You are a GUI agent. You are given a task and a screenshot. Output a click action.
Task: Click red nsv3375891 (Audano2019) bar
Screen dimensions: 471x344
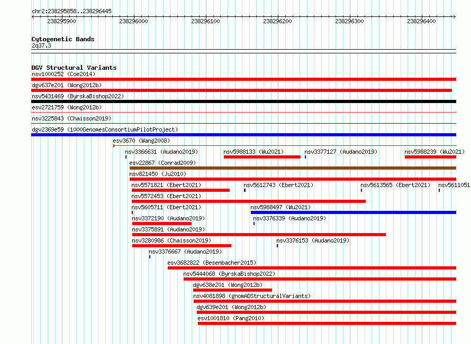click(x=259, y=235)
